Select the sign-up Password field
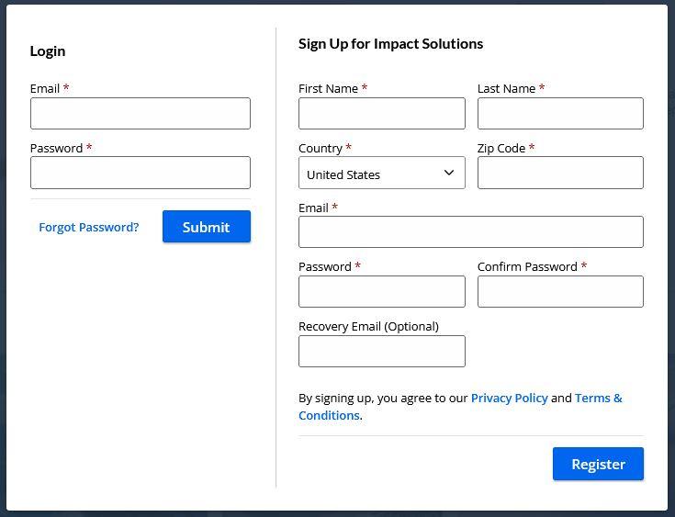 pyautogui.click(x=381, y=292)
